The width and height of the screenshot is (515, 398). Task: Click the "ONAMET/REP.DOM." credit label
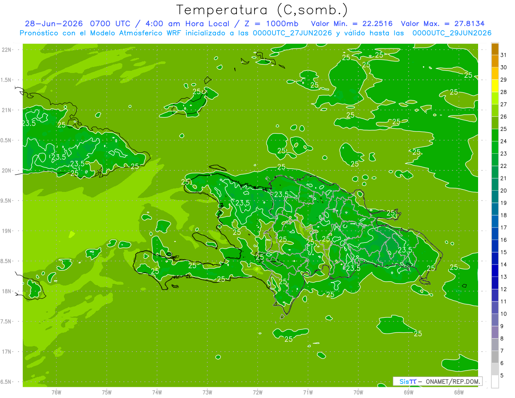(453, 381)
